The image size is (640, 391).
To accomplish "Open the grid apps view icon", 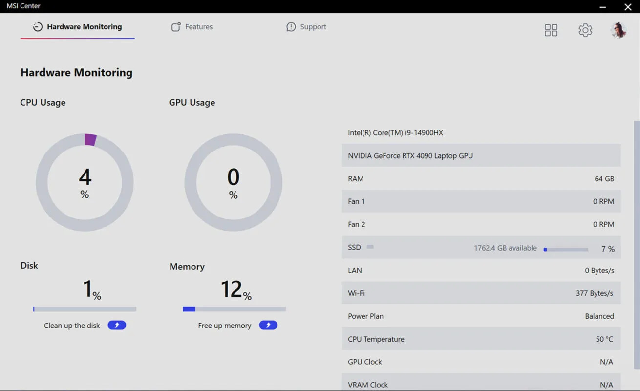I will click(x=551, y=30).
